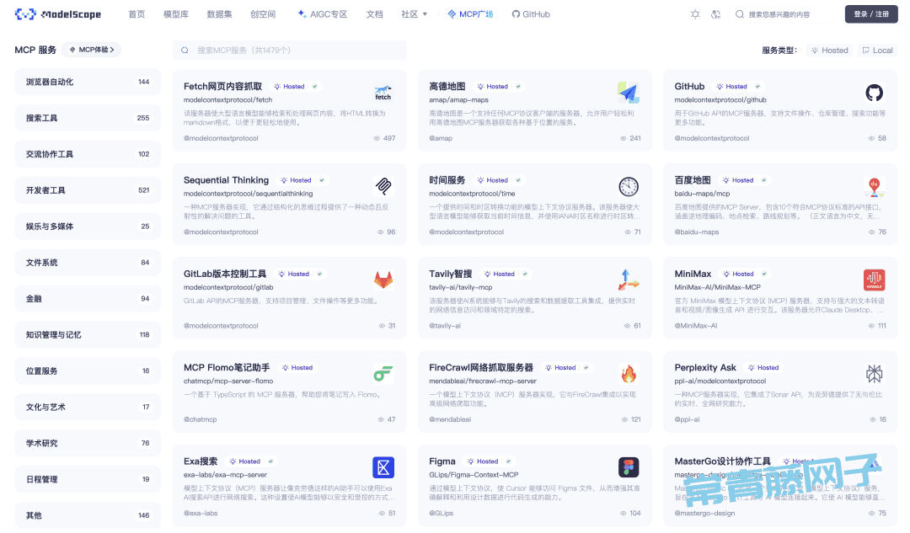Image resolution: width=910 pixels, height=533 pixels.
Task: Select the 金融 category
Action: tap(88, 299)
